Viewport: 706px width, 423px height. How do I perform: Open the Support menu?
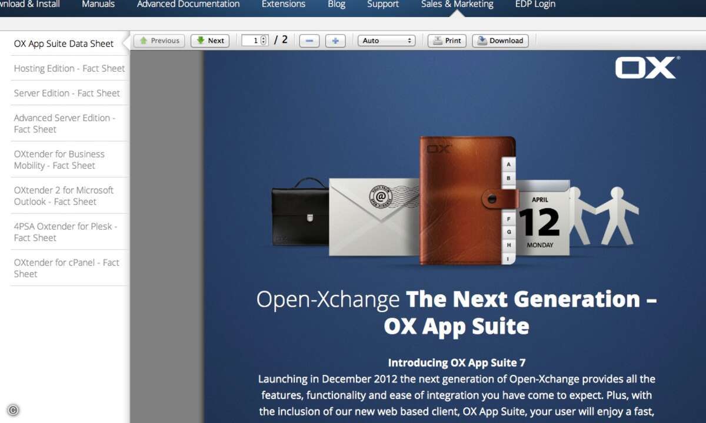pos(383,5)
